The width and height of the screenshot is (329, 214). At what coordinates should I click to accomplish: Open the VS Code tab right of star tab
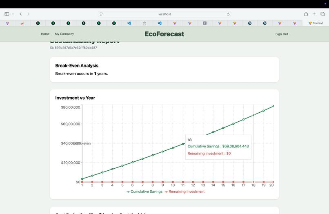pos(160,23)
